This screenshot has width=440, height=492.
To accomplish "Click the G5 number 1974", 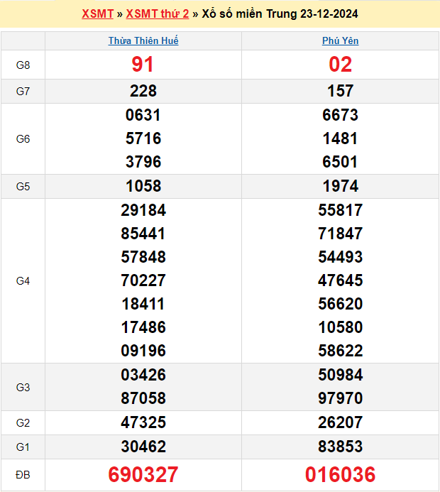I will point(340,187).
